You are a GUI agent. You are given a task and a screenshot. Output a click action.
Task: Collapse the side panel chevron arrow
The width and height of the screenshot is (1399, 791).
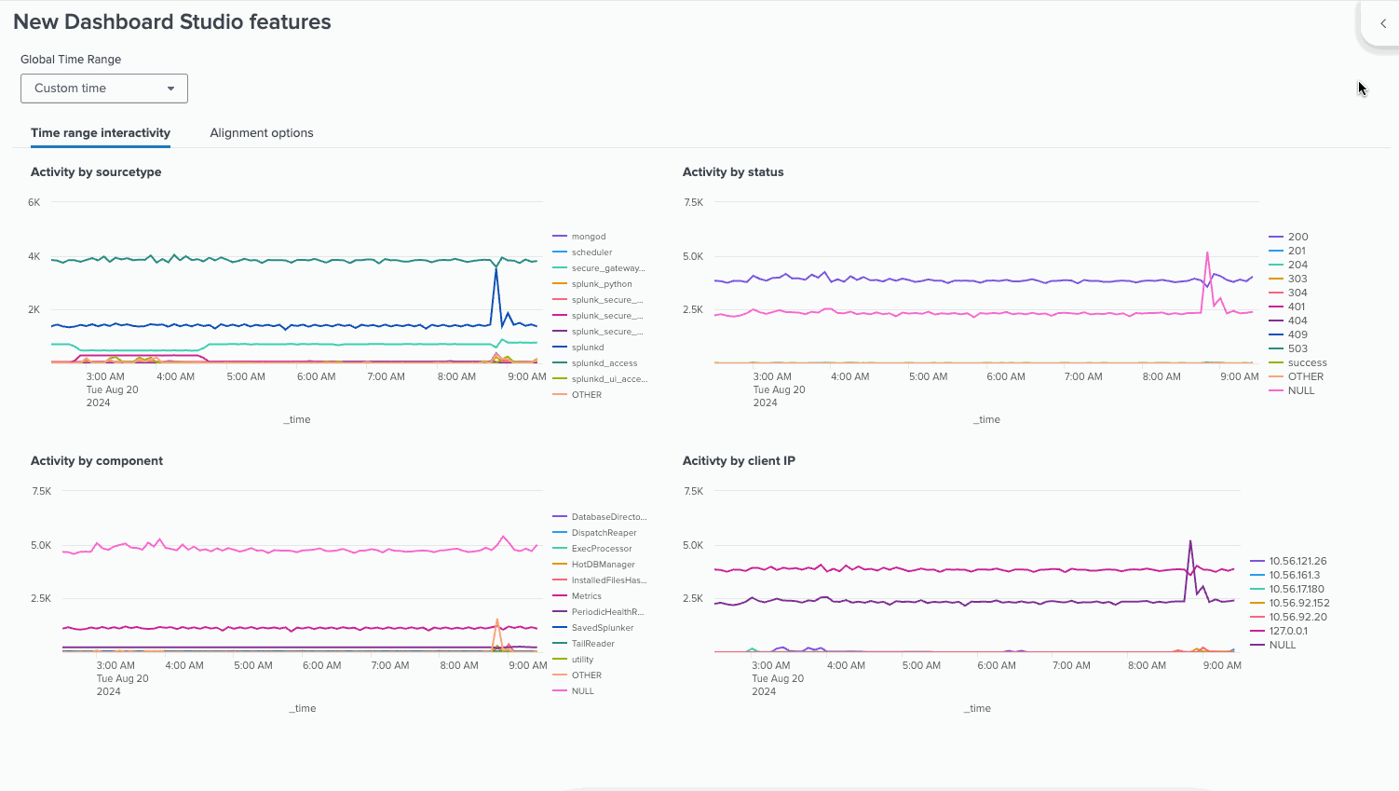click(1383, 23)
